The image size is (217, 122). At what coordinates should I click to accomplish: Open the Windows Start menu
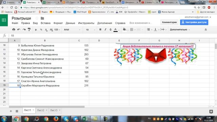(4, 119)
